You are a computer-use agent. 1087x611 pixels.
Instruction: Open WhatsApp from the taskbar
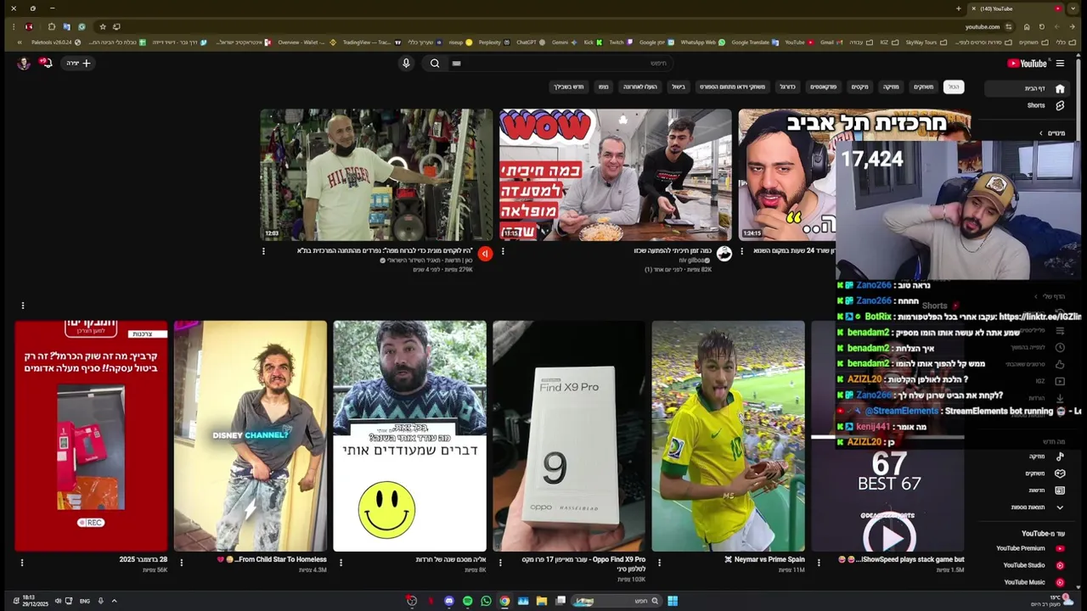[486, 601]
